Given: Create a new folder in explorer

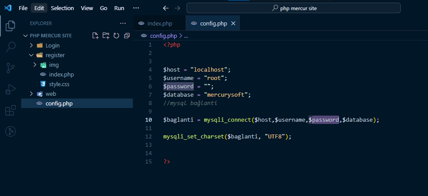Looking at the screenshot, I should tap(106, 36).
